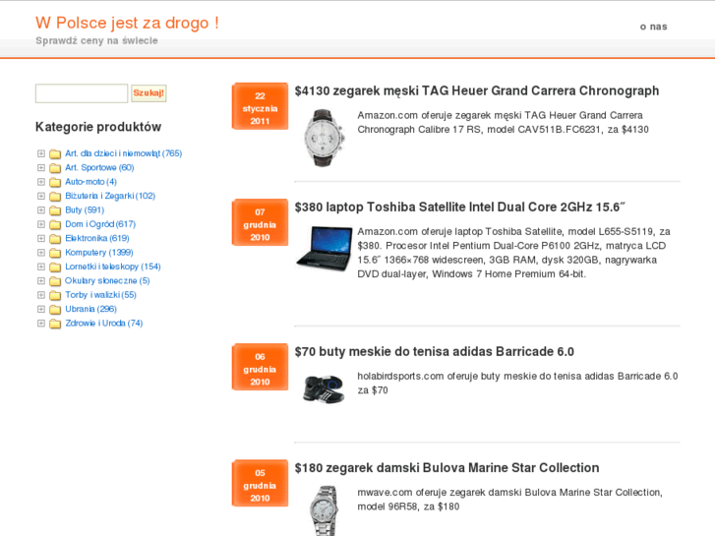Click folder icon beside Auto-moto
Image resolution: width=715 pixels, height=536 pixels.
55,182
